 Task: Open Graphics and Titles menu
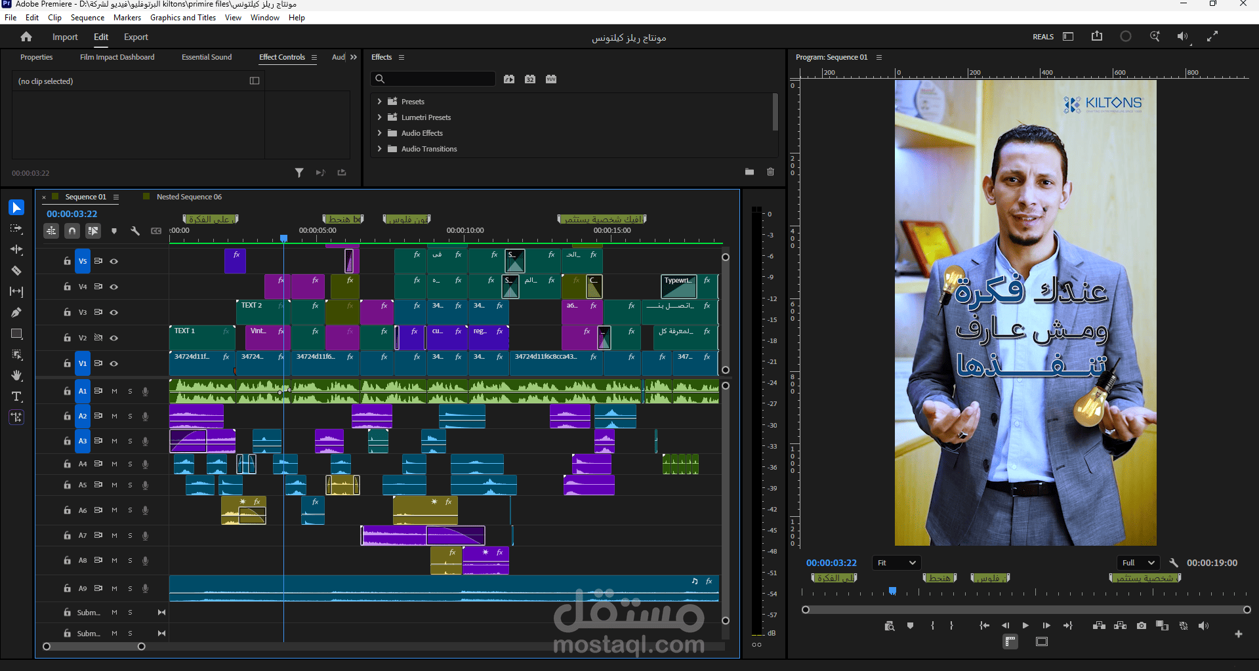[x=183, y=18]
